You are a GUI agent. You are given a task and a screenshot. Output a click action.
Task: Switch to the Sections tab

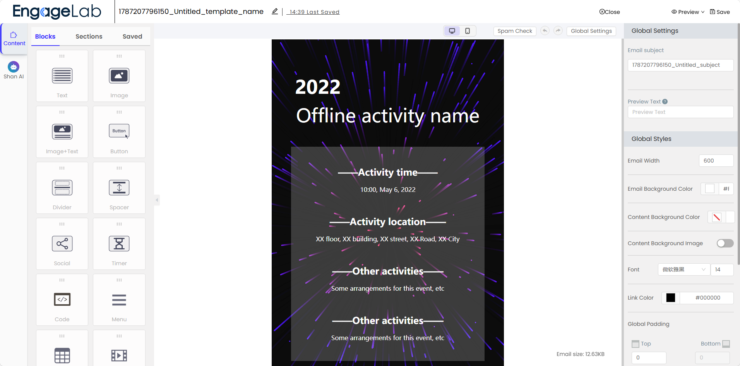[x=89, y=36]
